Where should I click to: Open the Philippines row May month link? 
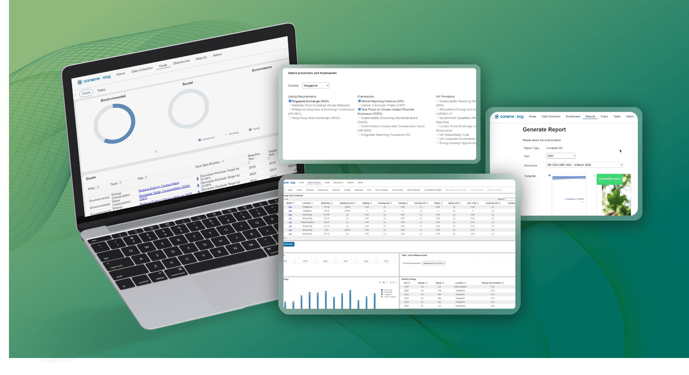point(290,207)
